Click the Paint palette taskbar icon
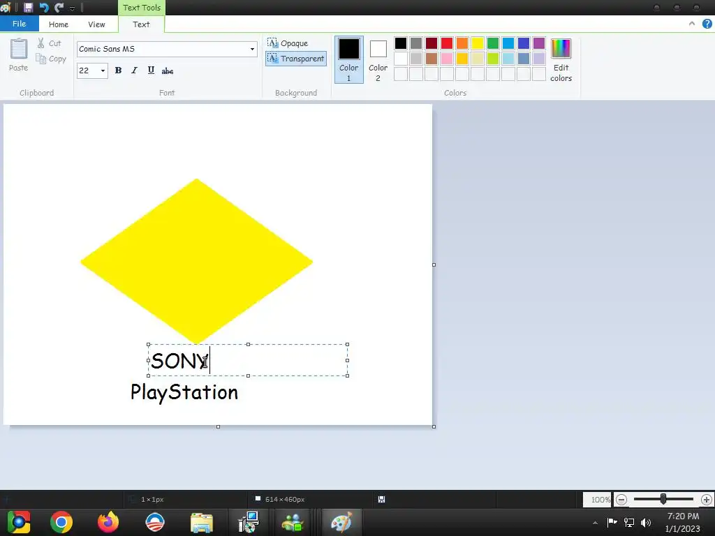 coord(341,522)
